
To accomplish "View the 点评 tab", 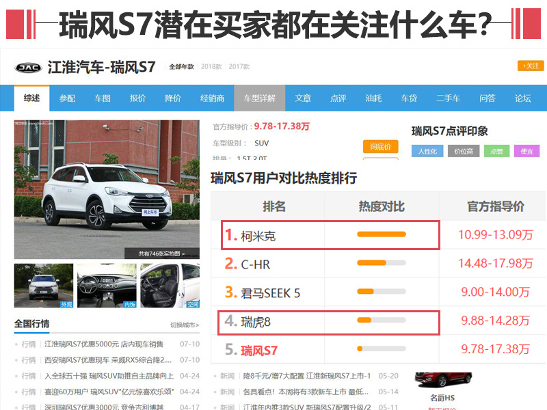I will pyautogui.click(x=338, y=98).
